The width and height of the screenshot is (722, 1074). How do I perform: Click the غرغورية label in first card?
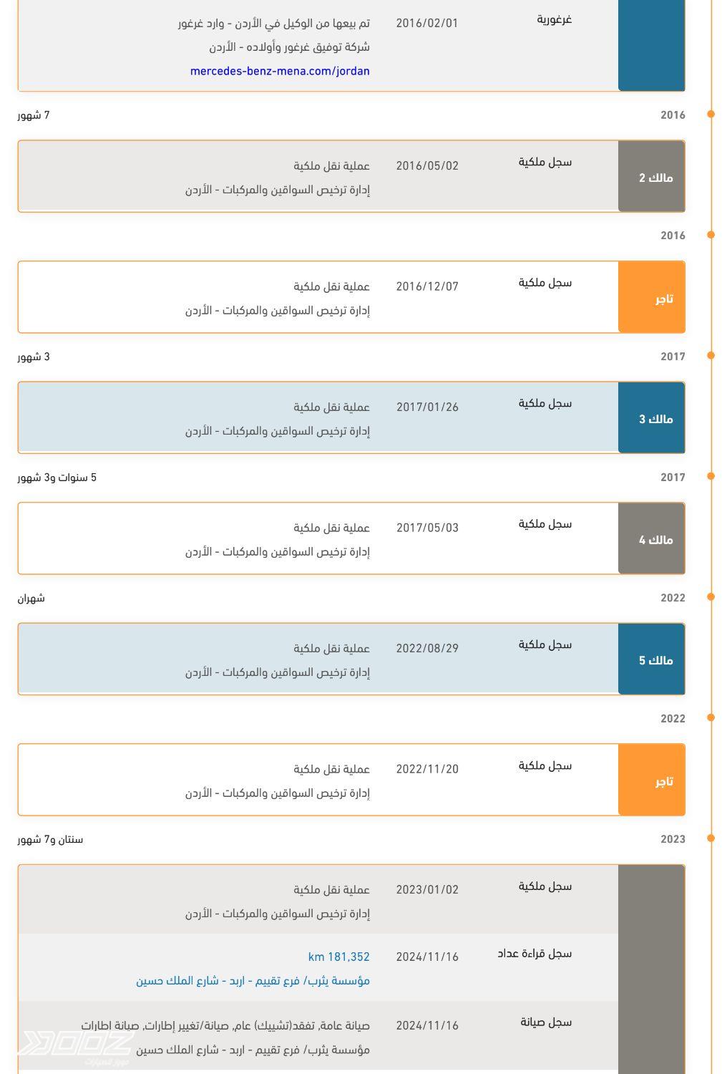(554, 19)
